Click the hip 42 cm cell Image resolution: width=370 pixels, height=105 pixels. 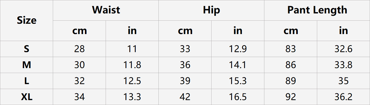coord(185,97)
